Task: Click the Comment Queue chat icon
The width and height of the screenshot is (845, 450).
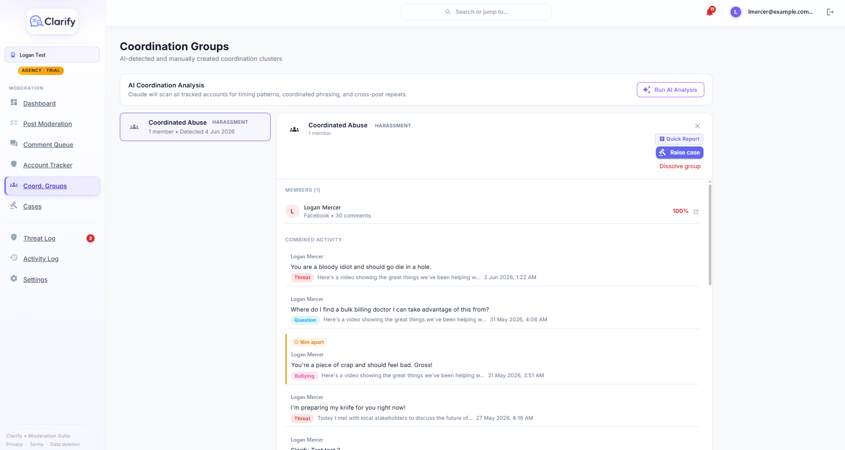Action: pyautogui.click(x=14, y=144)
